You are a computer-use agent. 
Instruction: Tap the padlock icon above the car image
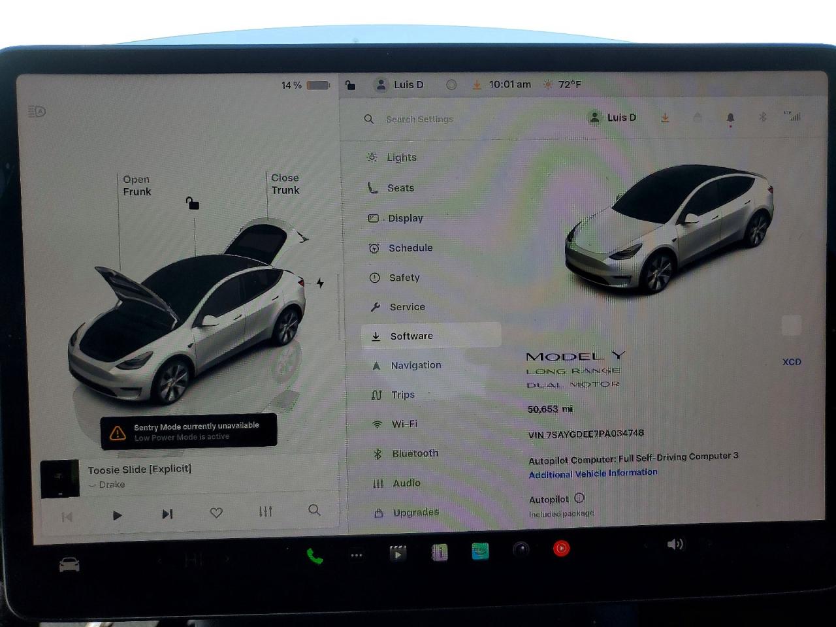pyautogui.click(x=192, y=203)
